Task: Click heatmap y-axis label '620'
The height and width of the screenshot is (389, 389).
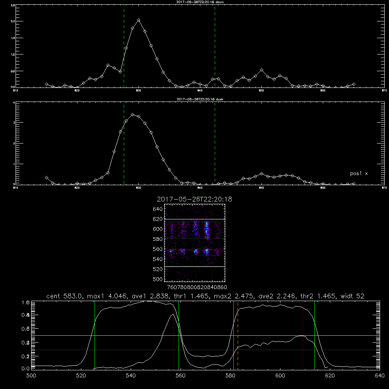Action: coord(158,219)
